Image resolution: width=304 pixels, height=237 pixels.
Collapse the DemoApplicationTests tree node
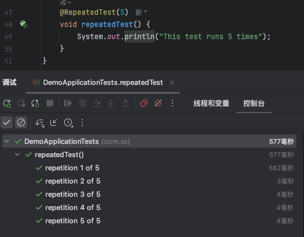pos(7,141)
